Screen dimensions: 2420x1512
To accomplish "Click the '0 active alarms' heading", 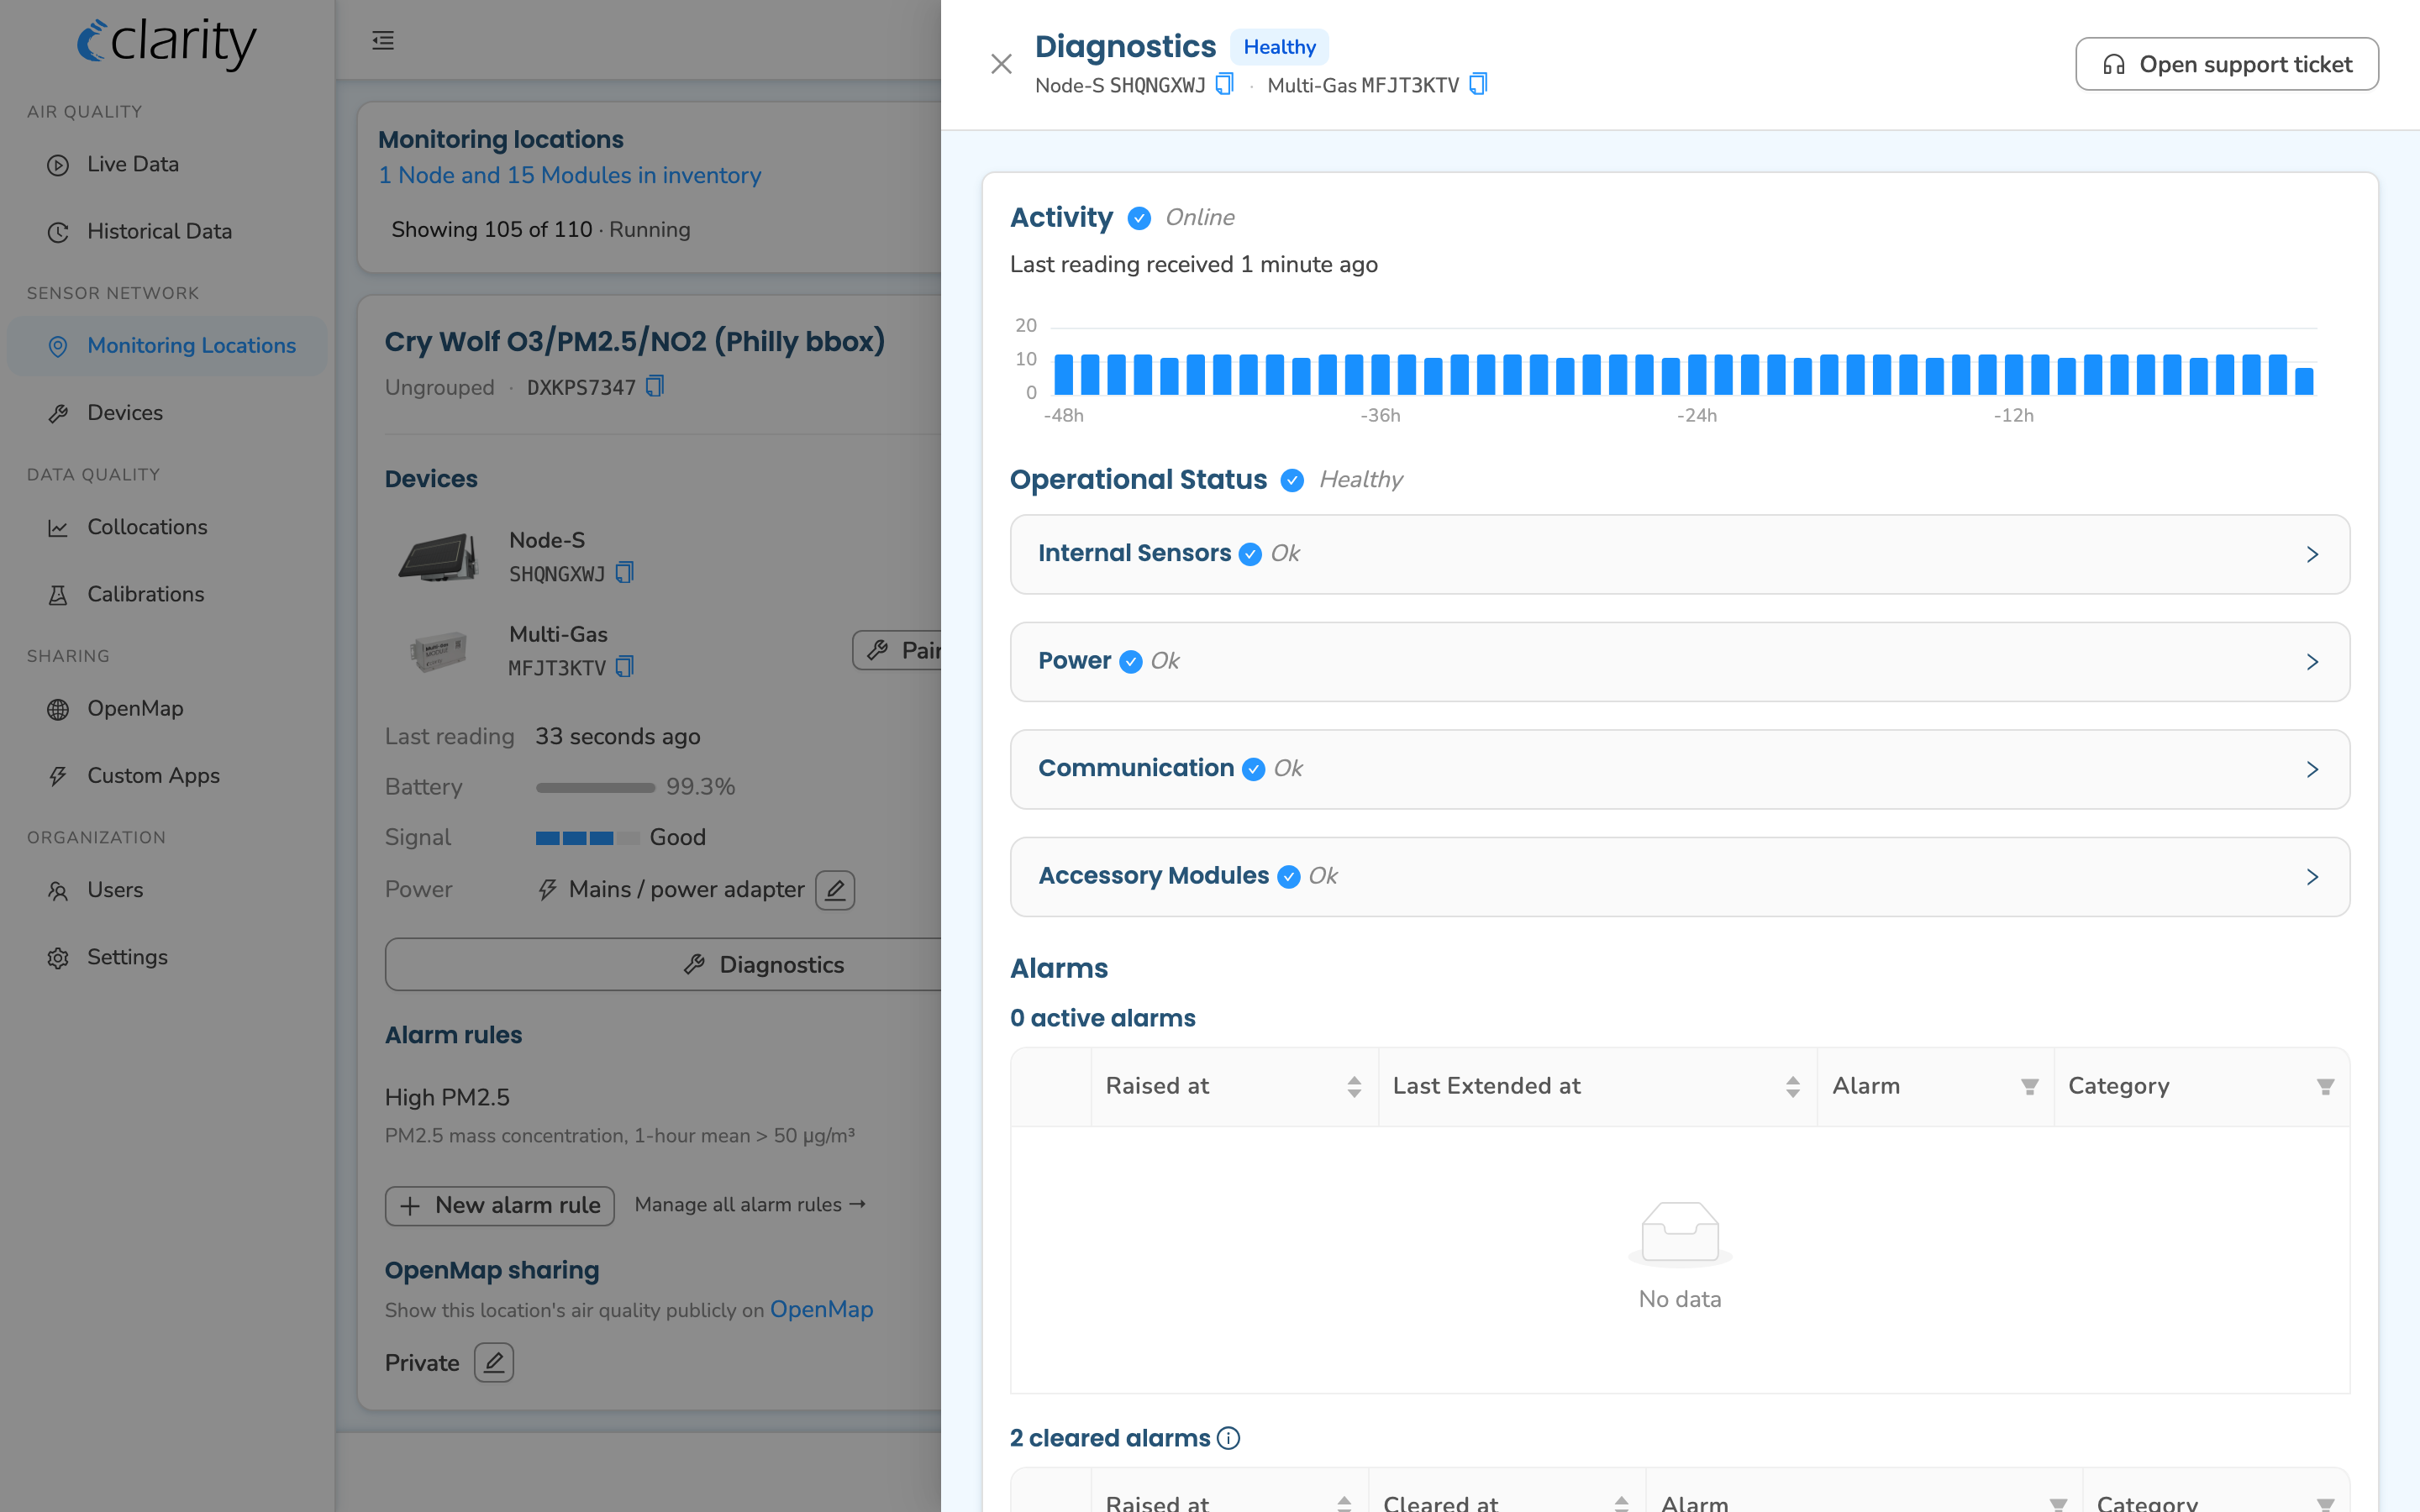I will 1102,1018.
